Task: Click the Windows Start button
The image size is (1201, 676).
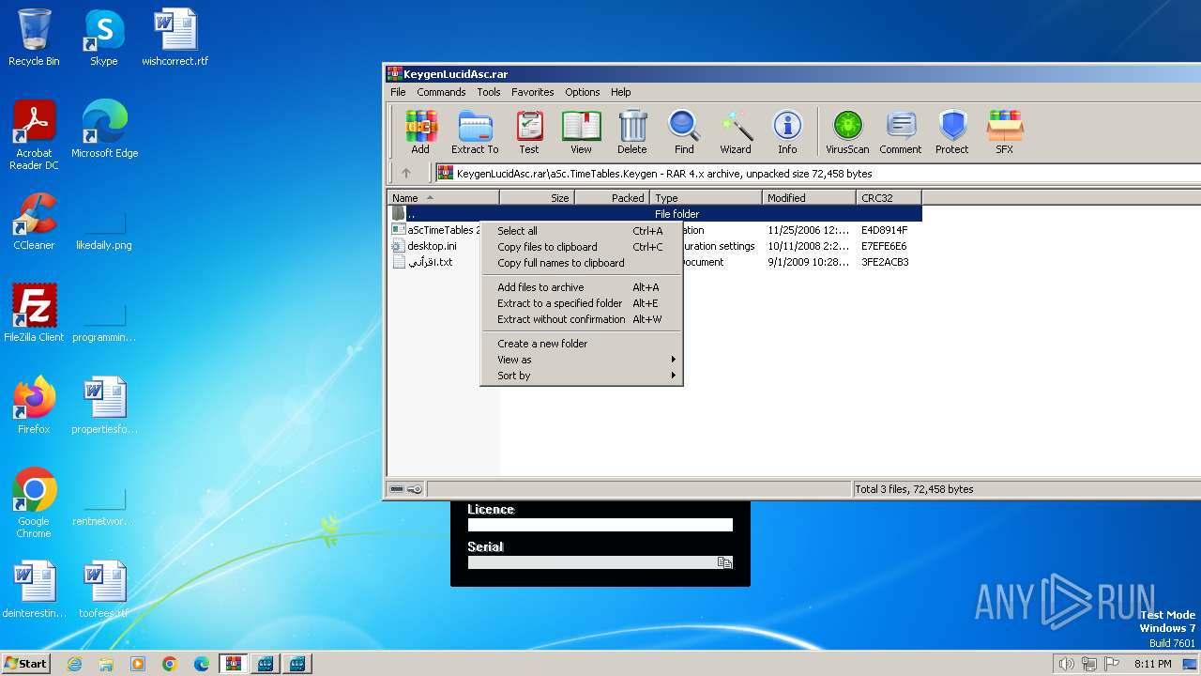Action: pyautogui.click(x=25, y=664)
